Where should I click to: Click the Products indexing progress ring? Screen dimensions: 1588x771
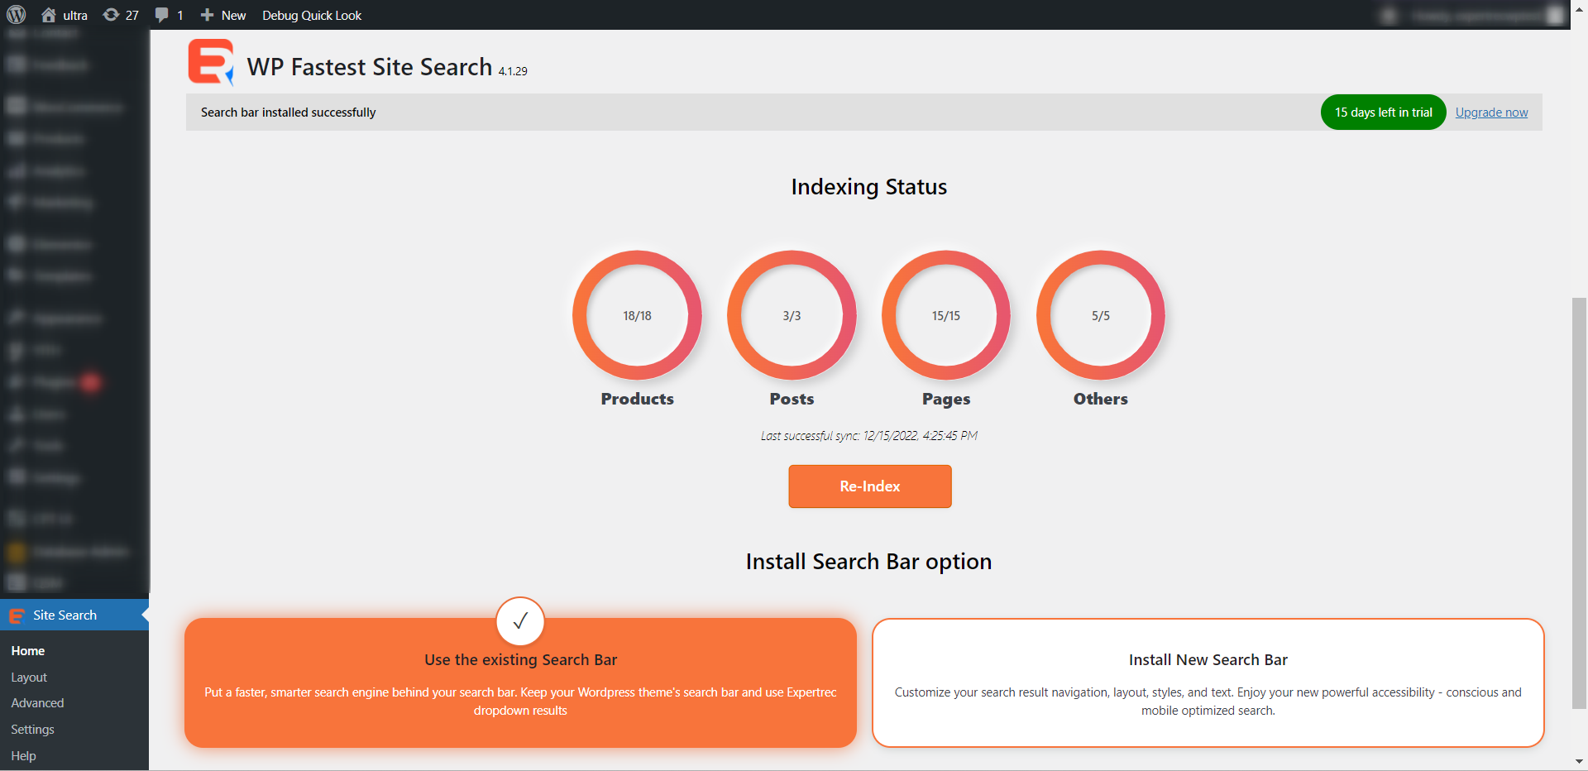(637, 315)
